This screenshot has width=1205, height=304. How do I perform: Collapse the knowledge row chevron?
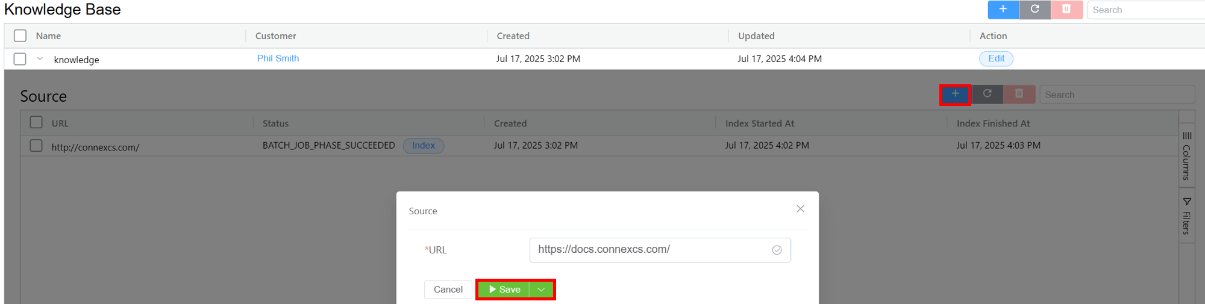pos(40,59)
